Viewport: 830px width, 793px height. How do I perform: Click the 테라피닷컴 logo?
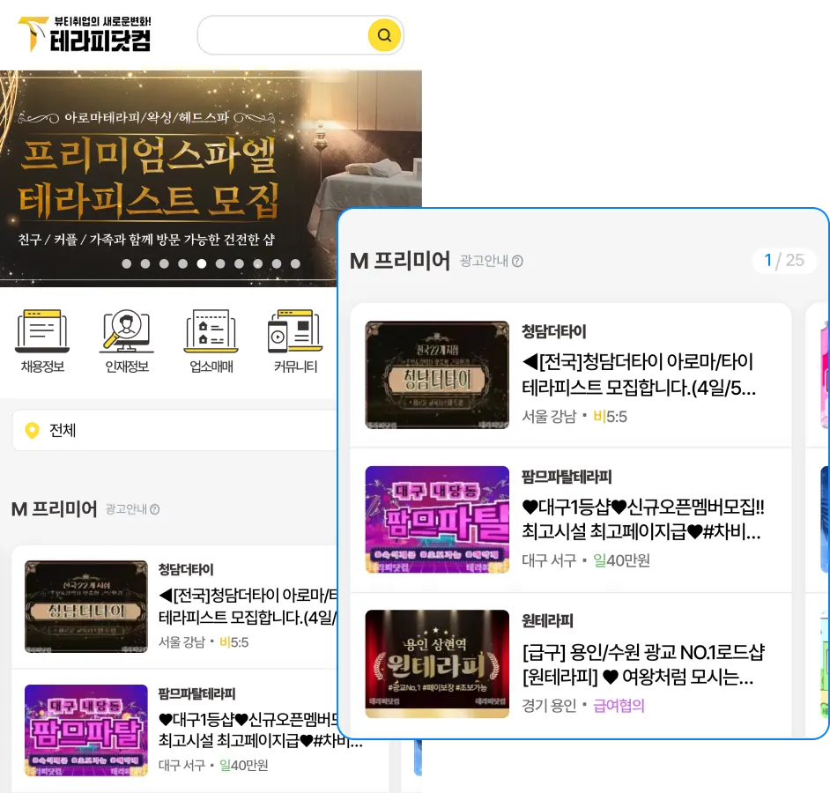pos(85,34)
